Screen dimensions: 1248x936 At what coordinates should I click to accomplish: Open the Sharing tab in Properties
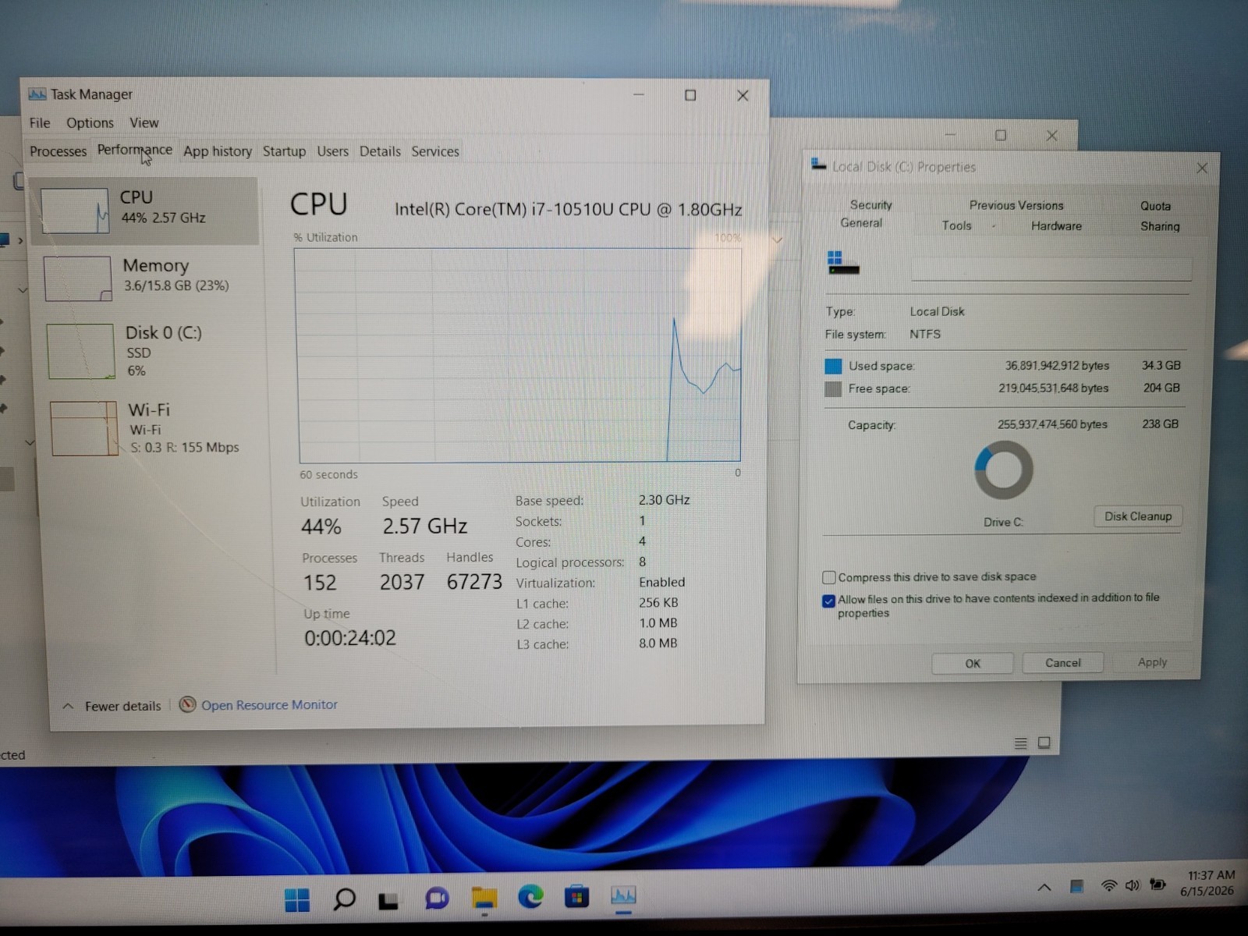point(1160,226)
